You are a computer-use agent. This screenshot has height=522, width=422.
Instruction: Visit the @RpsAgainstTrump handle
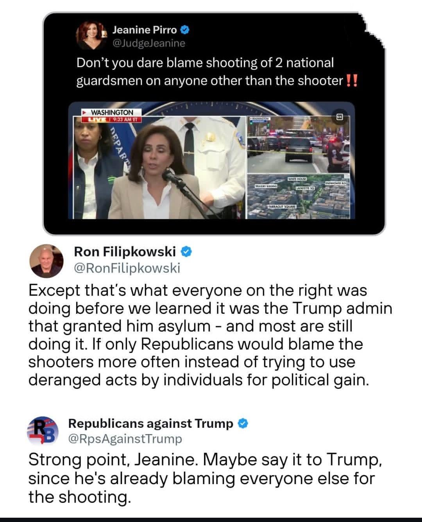[x=125, y=439]
